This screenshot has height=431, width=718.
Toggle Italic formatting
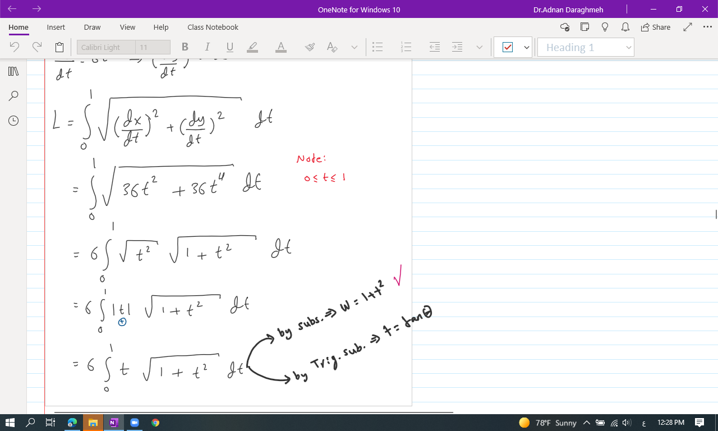207,47
